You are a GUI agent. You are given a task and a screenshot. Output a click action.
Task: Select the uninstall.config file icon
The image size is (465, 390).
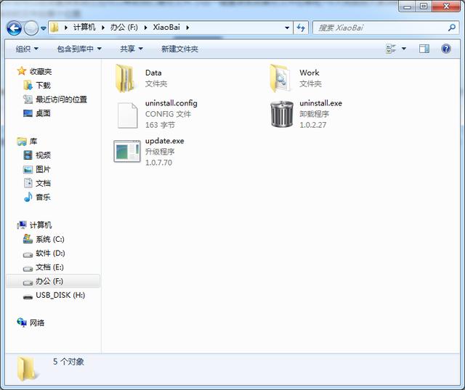(x=128, y=115)
